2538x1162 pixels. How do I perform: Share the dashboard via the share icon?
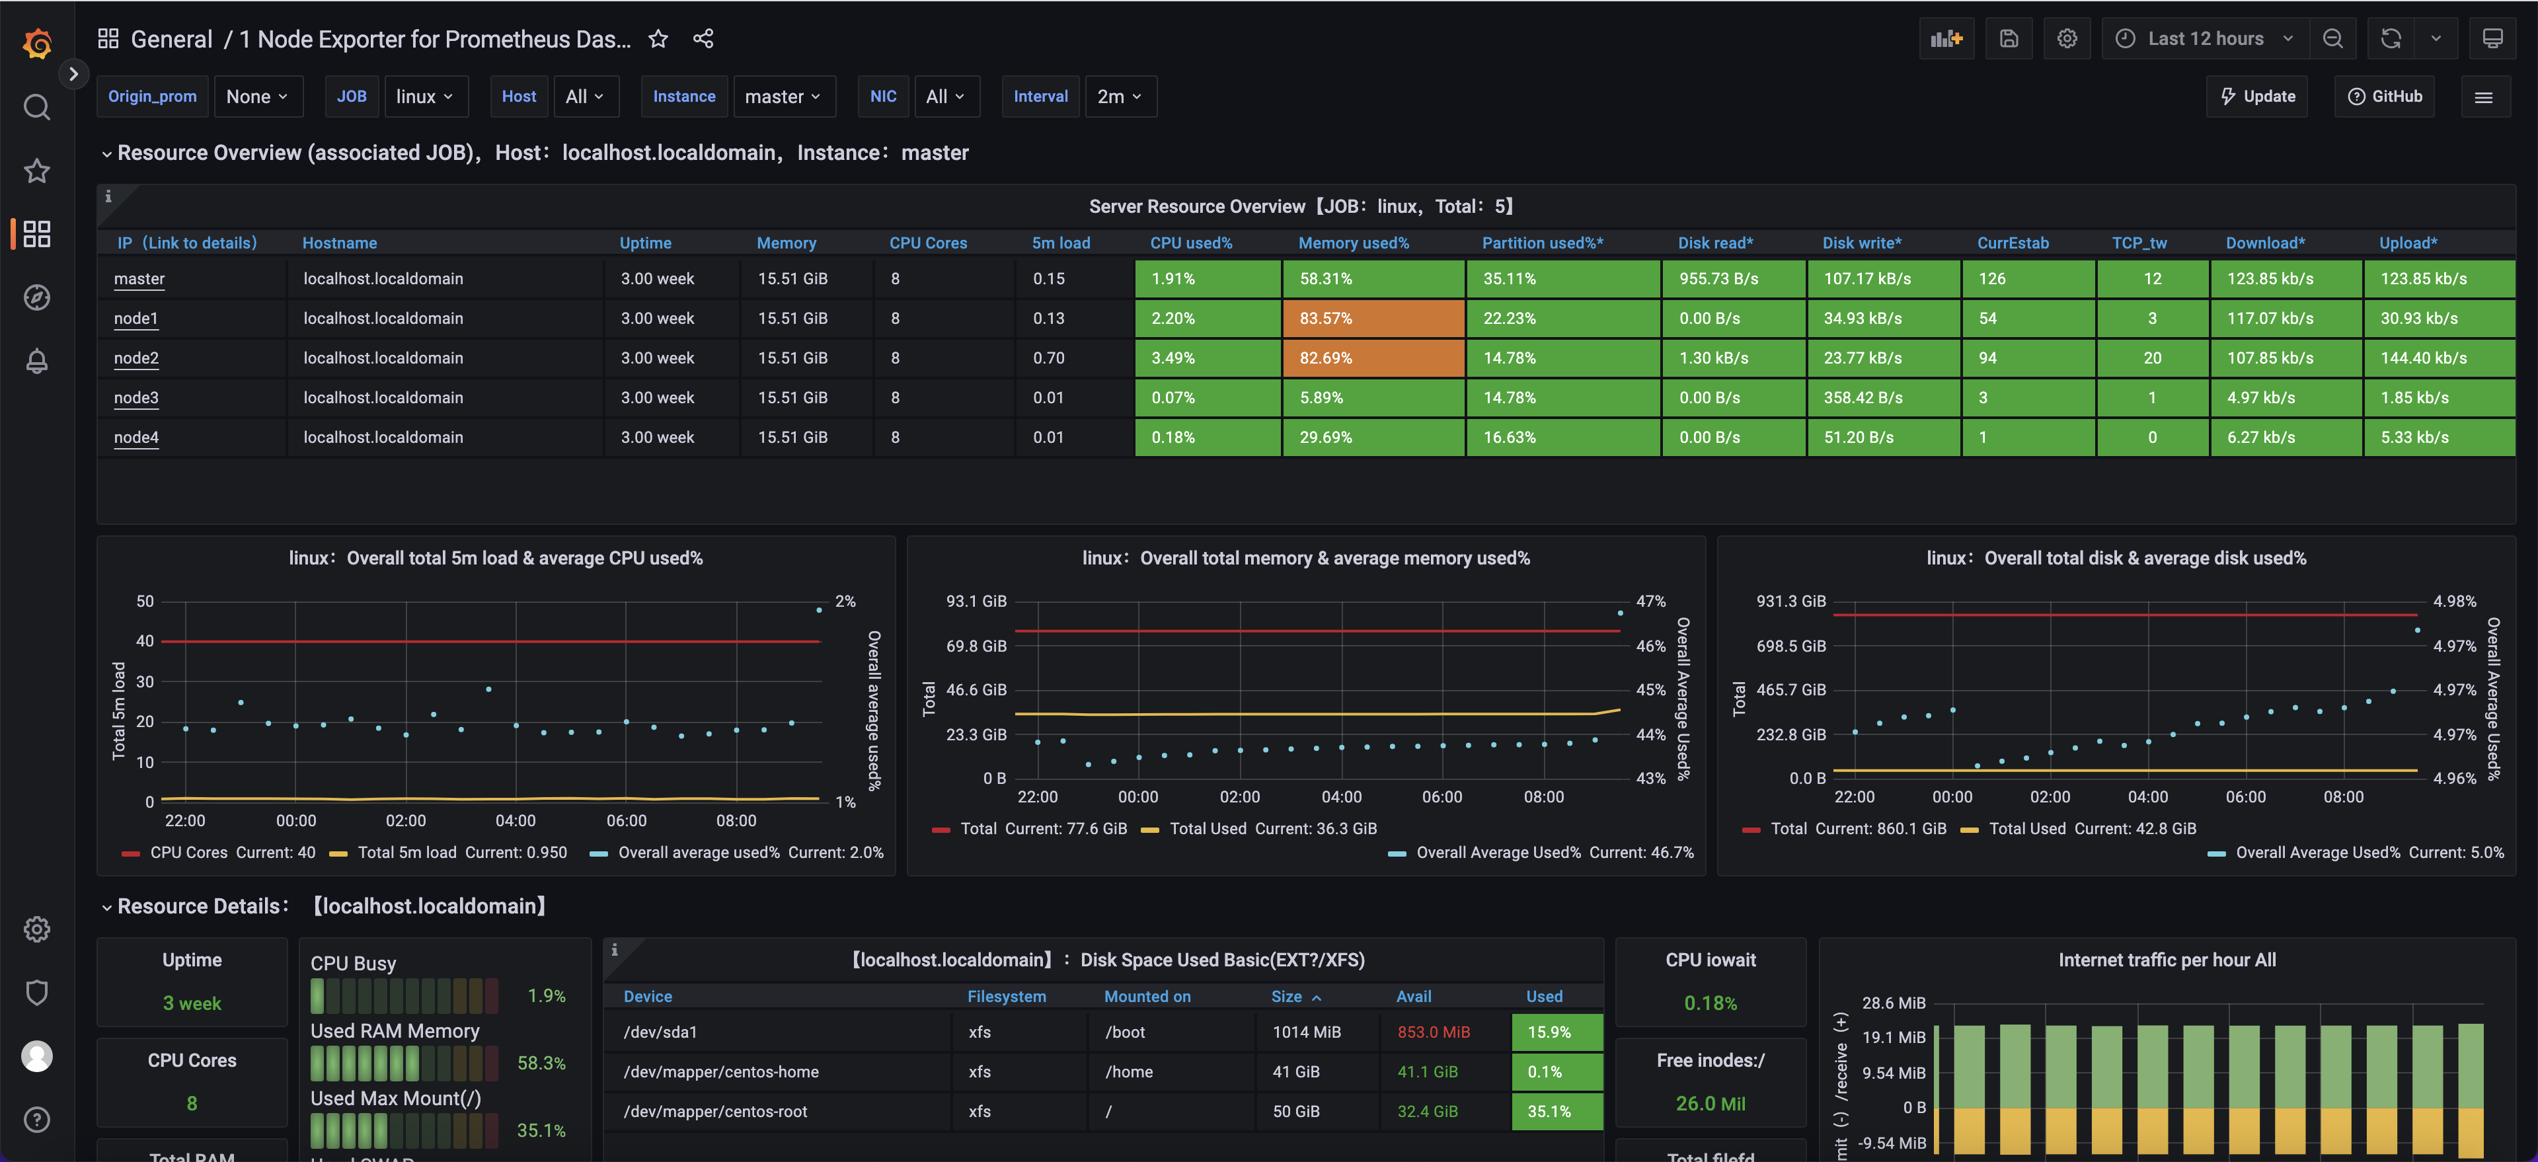[703, 38]
